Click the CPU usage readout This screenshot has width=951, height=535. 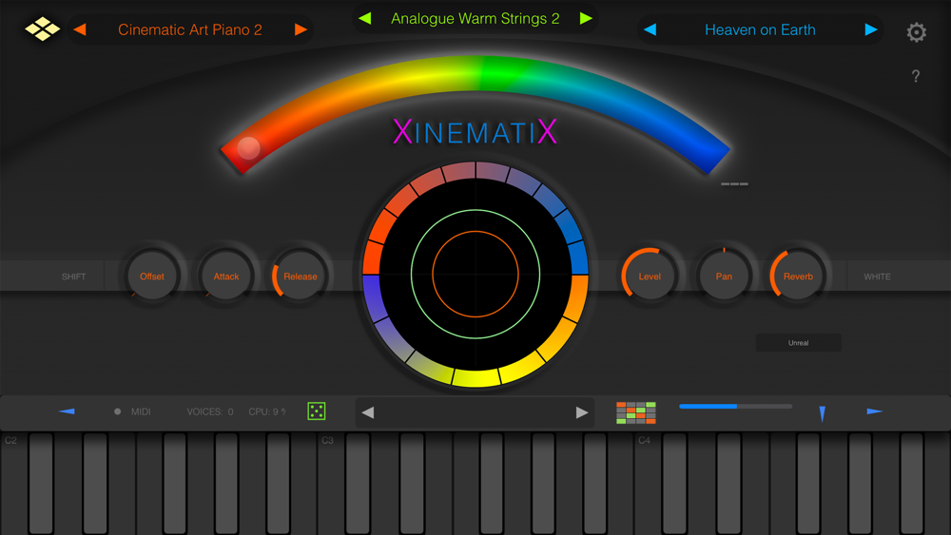coord(267,411)
